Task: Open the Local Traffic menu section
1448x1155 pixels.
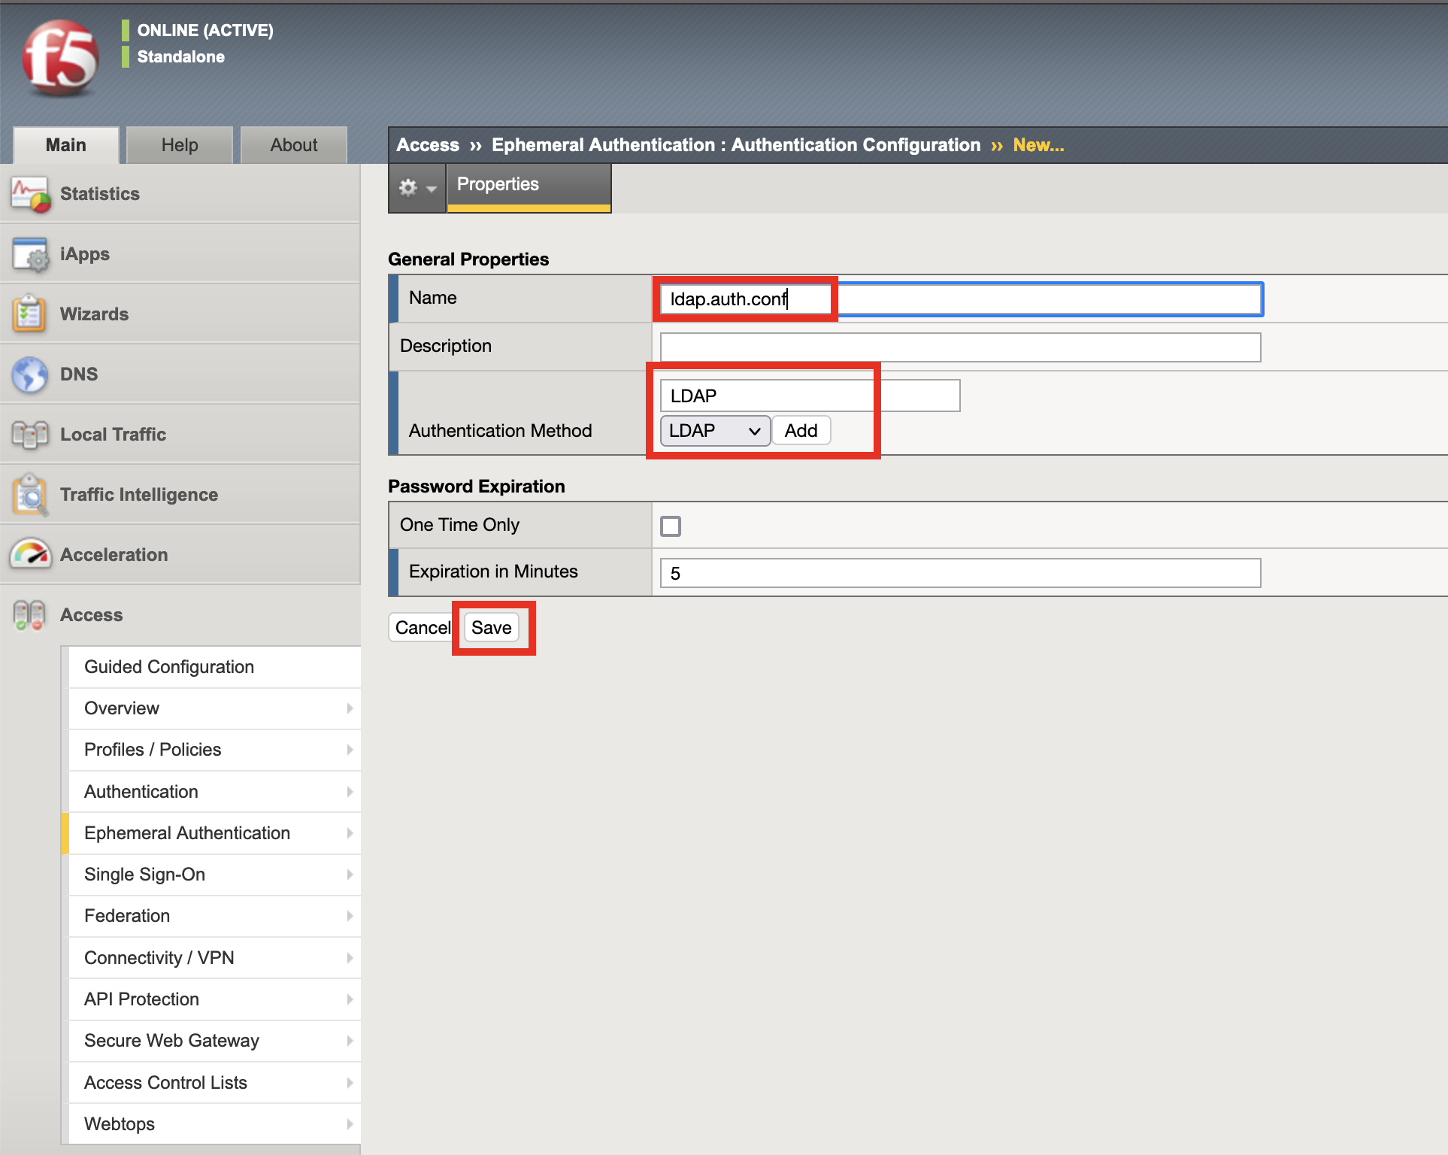Action: [180, 434]
